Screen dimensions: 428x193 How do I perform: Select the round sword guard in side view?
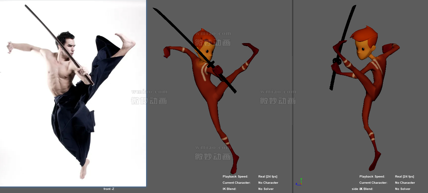[x=337, y=61]
